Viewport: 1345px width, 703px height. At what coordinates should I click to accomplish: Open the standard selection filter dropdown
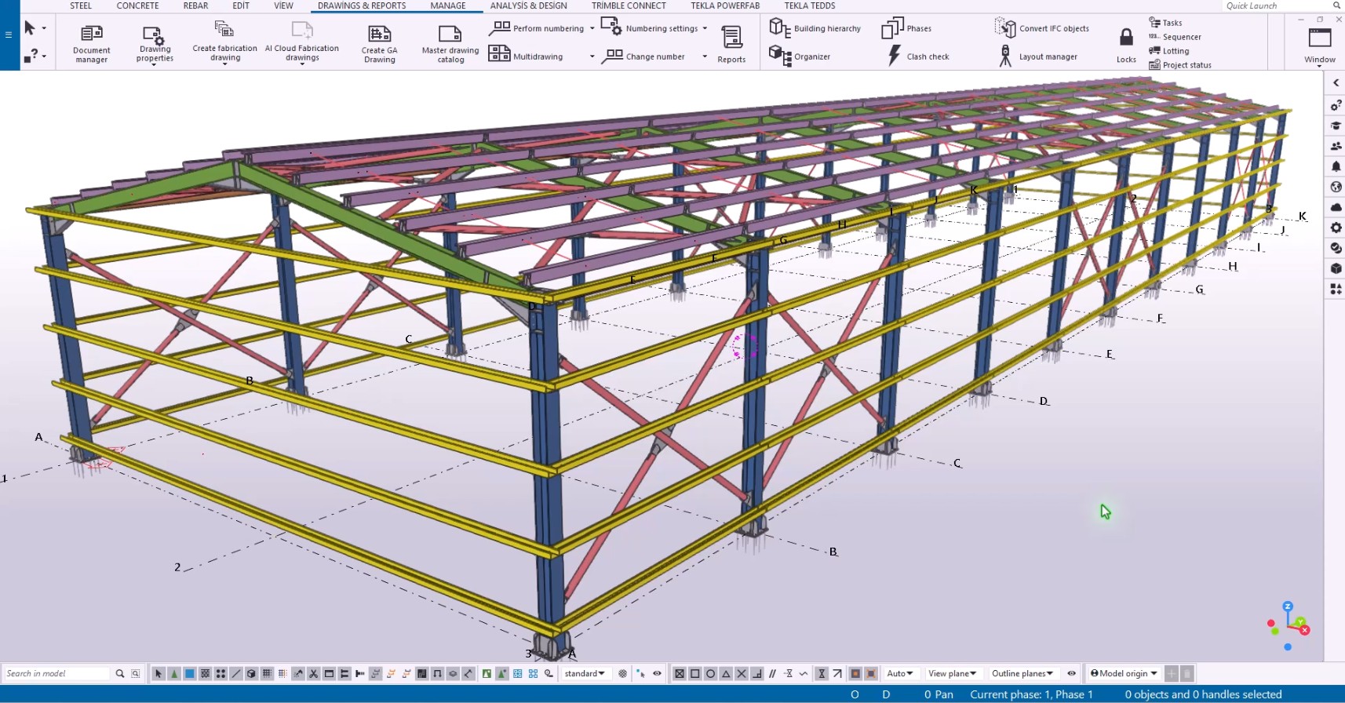(x=585, y=673)
